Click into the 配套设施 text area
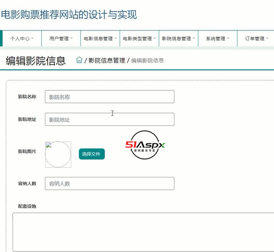 coord(143,232)
